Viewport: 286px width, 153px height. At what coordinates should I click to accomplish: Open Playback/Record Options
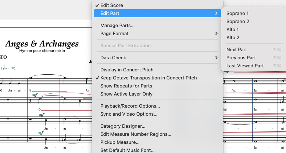[x=130, y=106]
